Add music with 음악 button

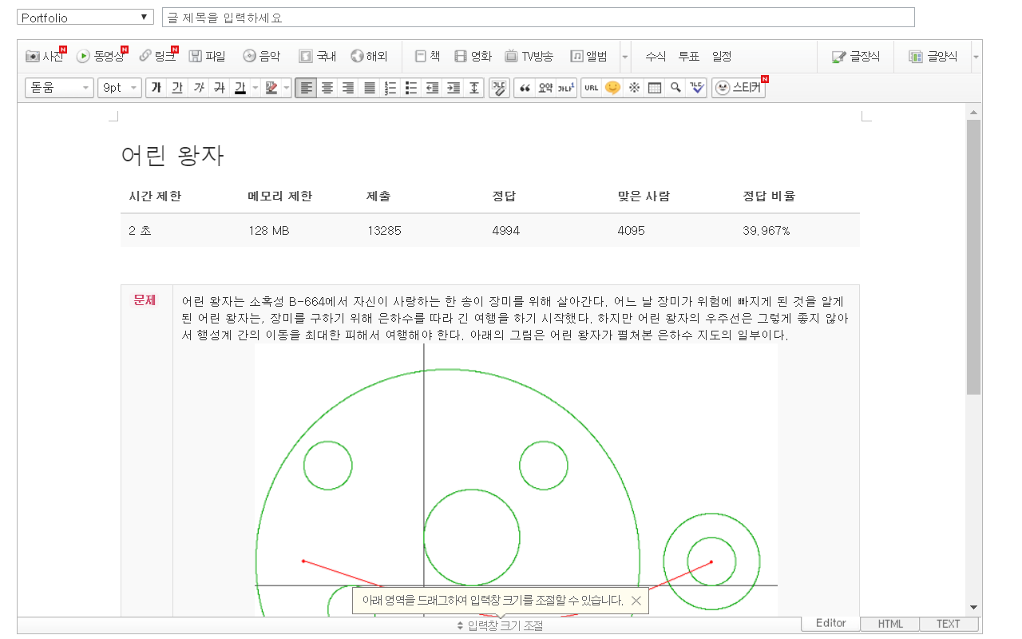(262, 57)
